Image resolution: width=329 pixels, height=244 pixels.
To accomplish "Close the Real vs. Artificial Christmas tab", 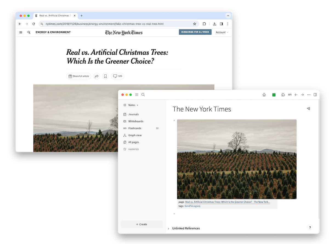I will pyautogui.click(x=74, y=16).
